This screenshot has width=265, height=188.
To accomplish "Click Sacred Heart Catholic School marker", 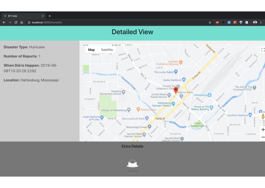I will (144, 135).
